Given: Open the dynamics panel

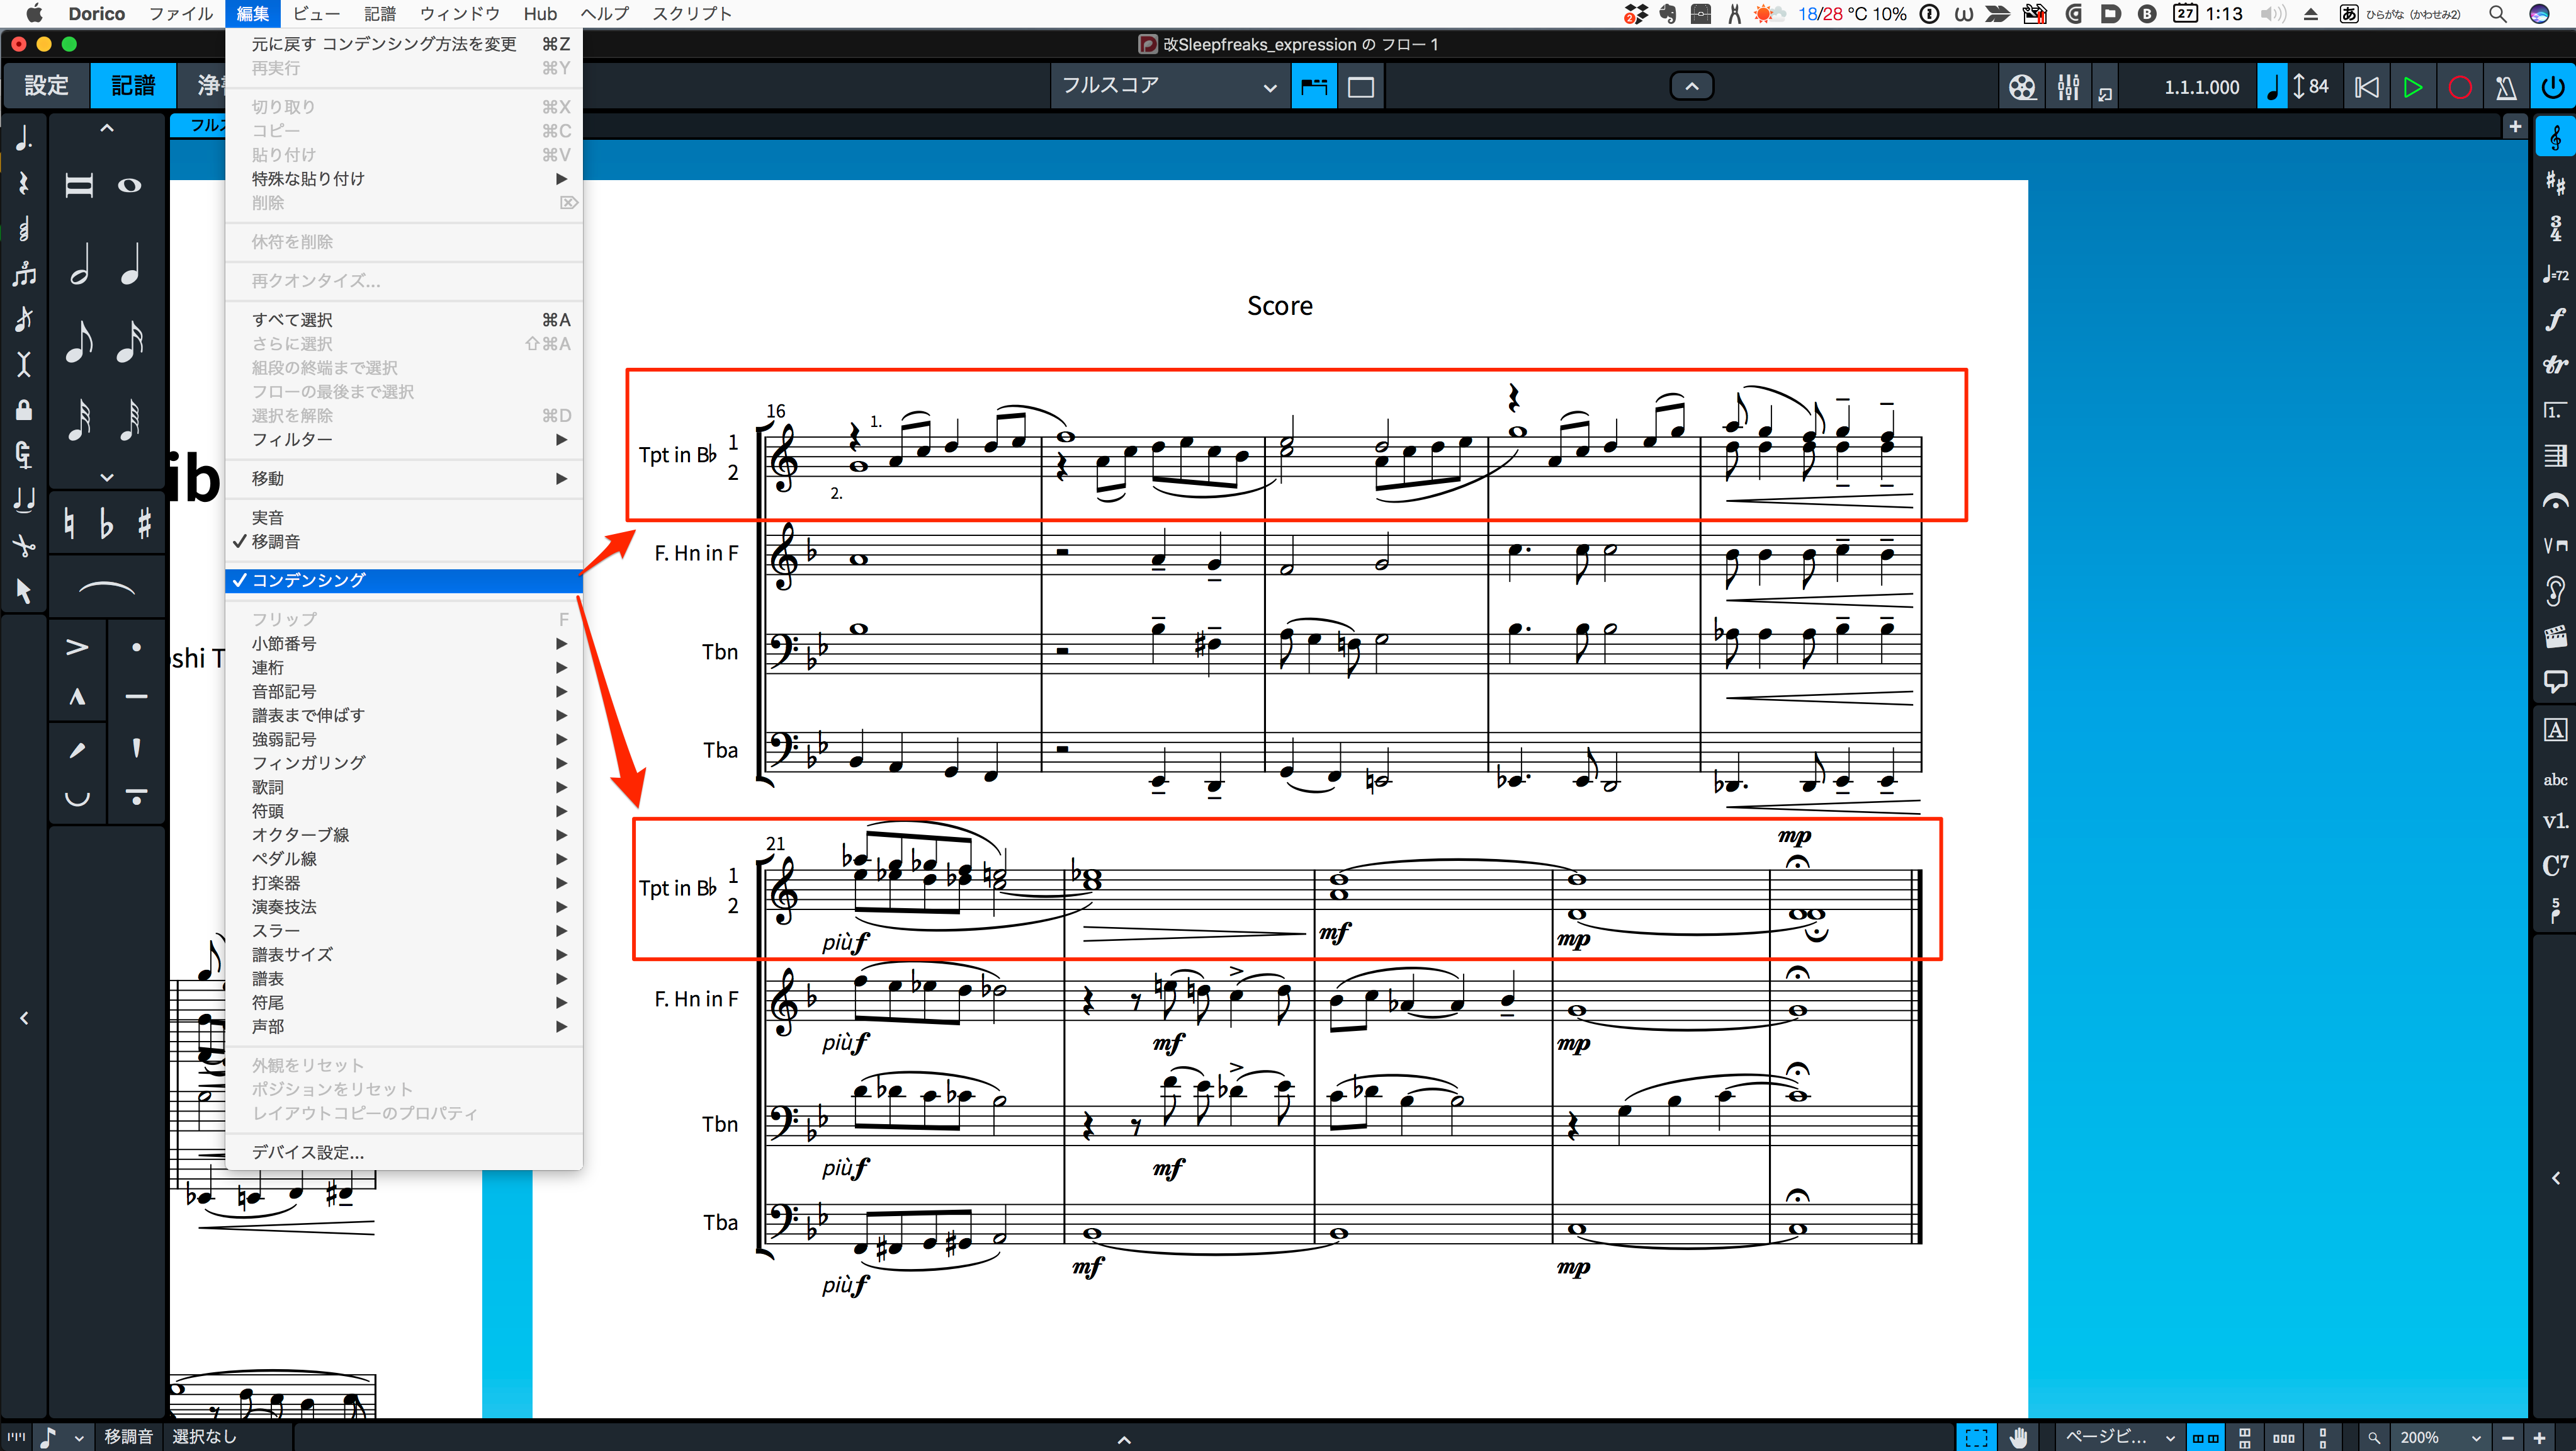Looking at the screenshot, I should pos(2555,319).
